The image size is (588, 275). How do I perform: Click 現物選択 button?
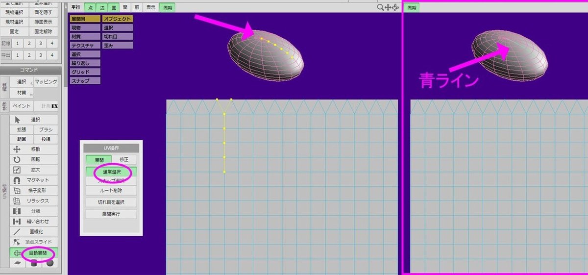14,12
